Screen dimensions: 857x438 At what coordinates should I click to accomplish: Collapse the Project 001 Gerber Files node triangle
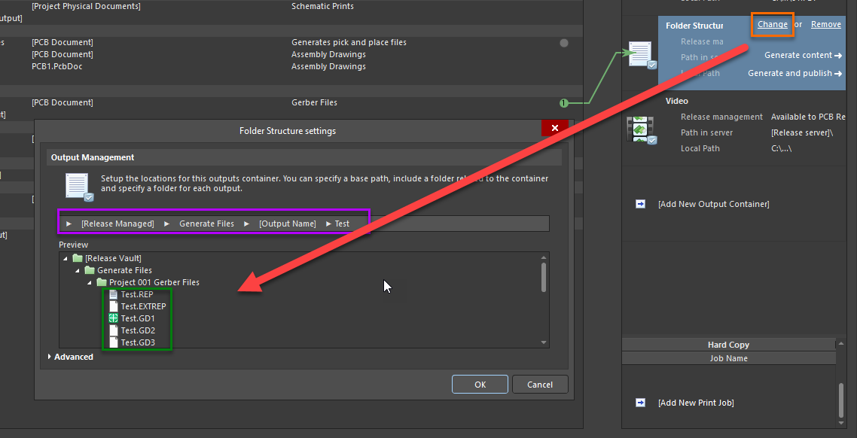coord(90,282)
